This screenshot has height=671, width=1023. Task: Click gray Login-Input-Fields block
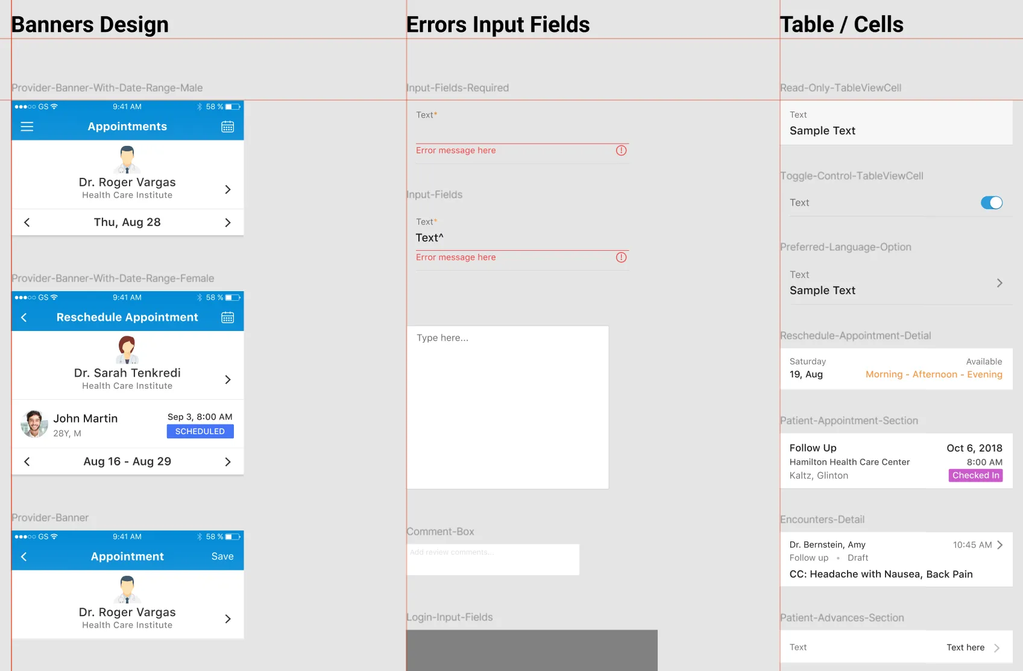click(x=532, y=651)
